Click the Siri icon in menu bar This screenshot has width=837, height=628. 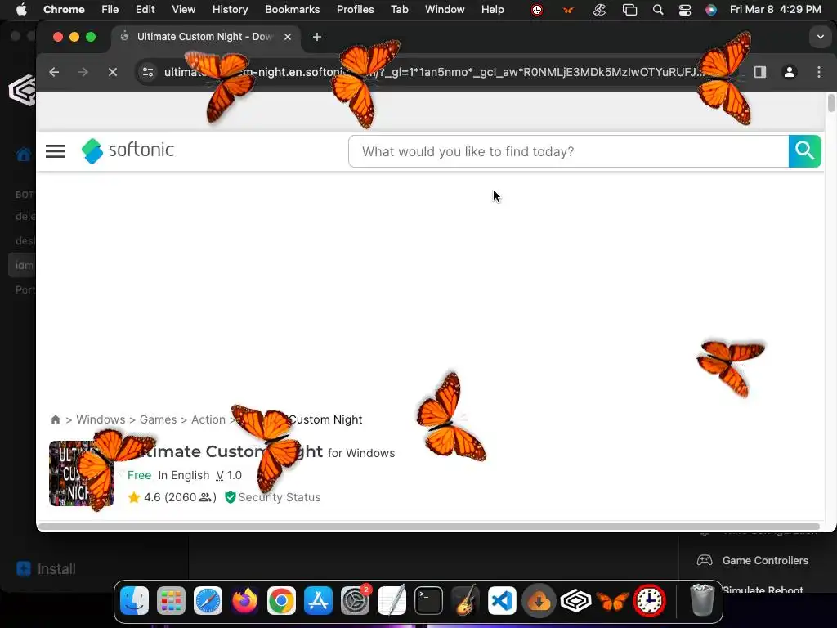click(711, 10)
